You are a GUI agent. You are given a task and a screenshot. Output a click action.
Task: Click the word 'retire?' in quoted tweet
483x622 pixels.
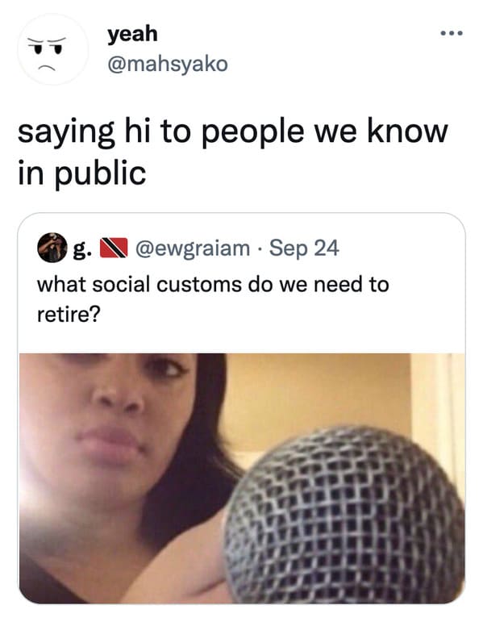coord(69,315)
